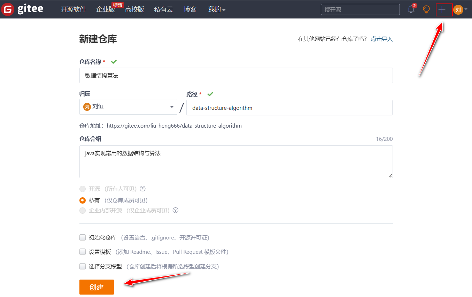The image size is (472, 297).
Task: Click the 创建 button
Action: pyautogui.click(x=96, y=287)
